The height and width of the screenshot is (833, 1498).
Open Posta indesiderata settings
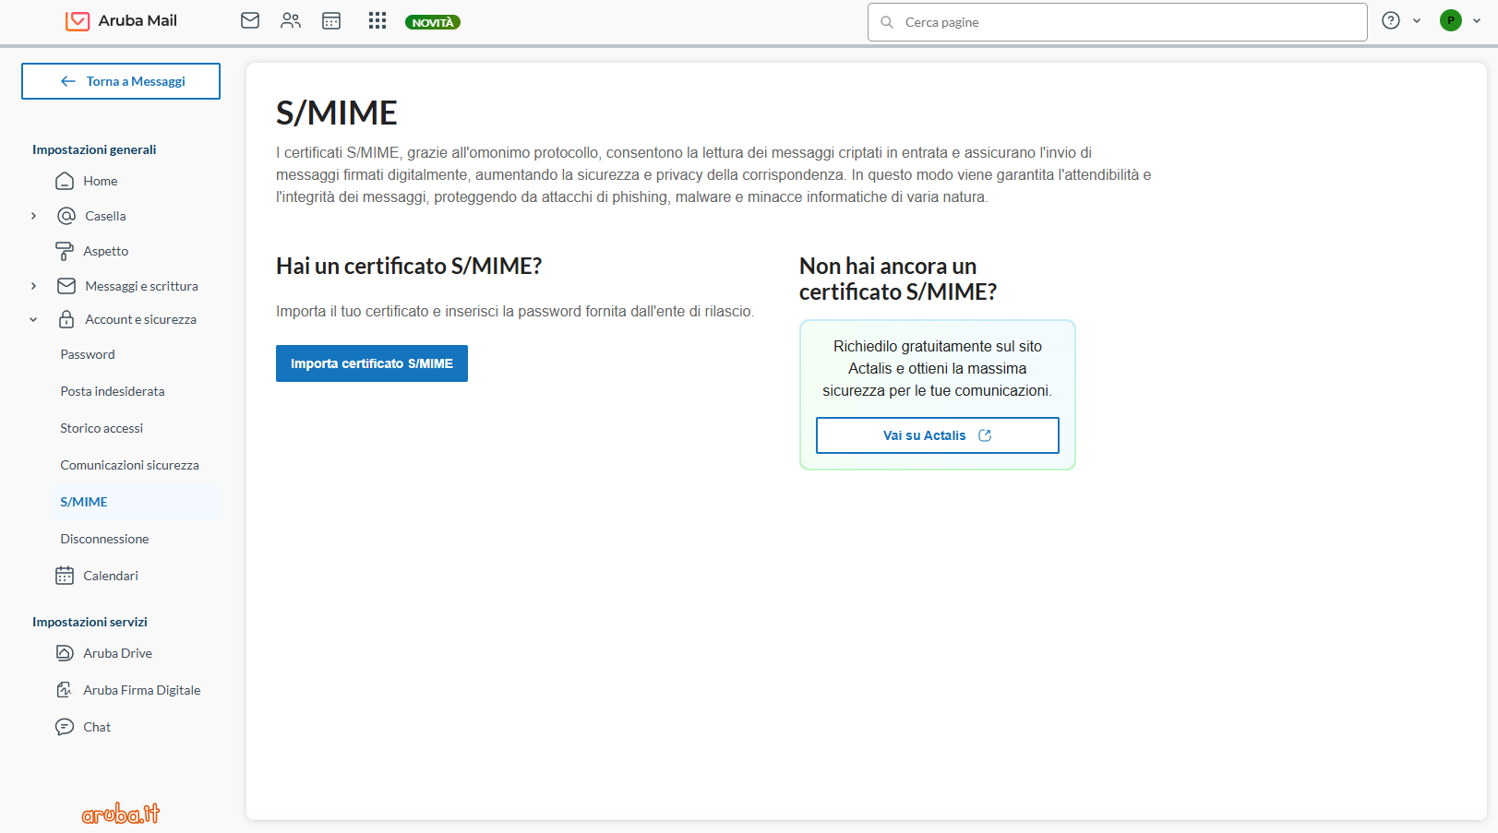click(113, 391)
